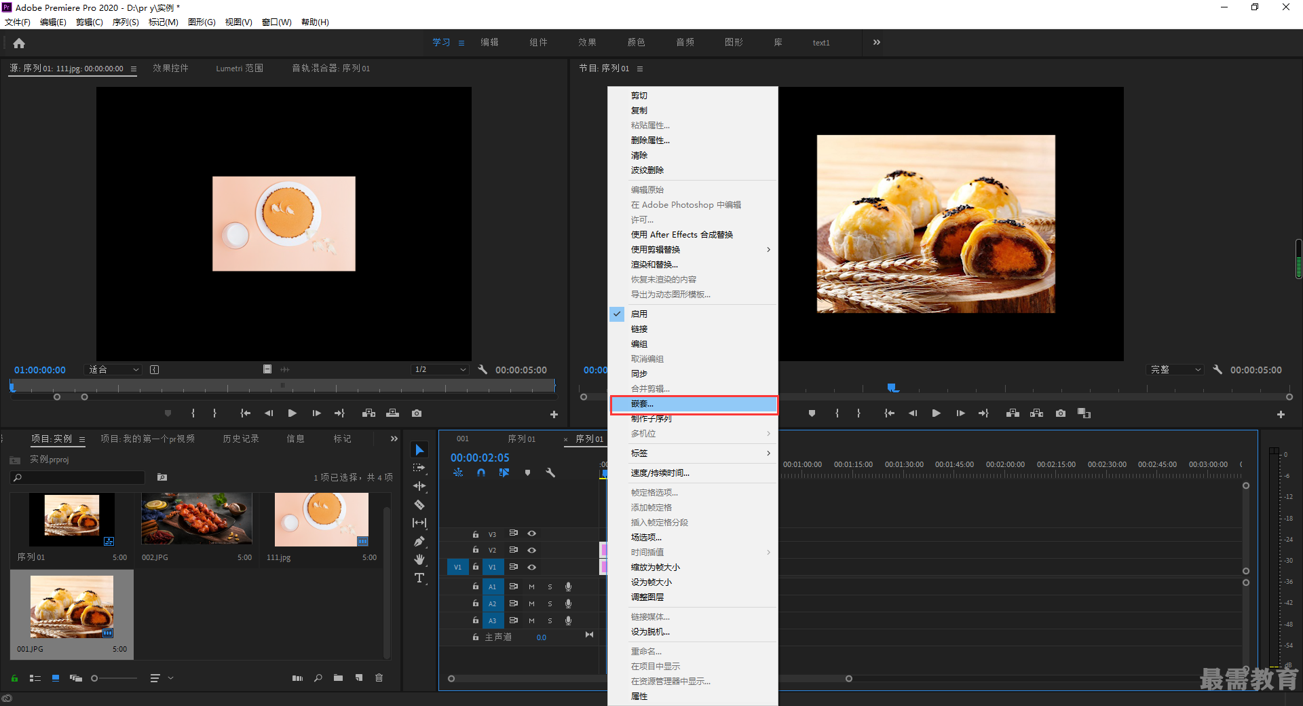Click the find magnifier in project panel footer
Viewport: 1303px width, 706px height.
tap(318, 677)
